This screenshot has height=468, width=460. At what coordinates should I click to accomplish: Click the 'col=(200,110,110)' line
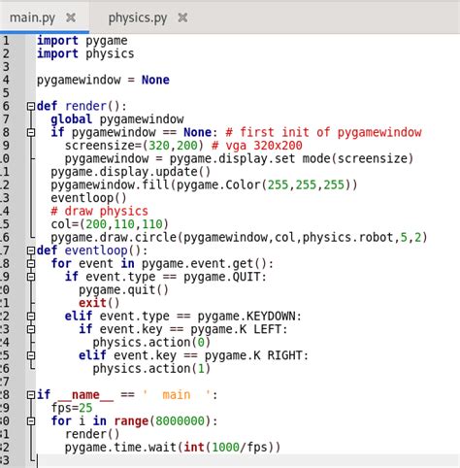pyautogui.click(x=110, y=224)
